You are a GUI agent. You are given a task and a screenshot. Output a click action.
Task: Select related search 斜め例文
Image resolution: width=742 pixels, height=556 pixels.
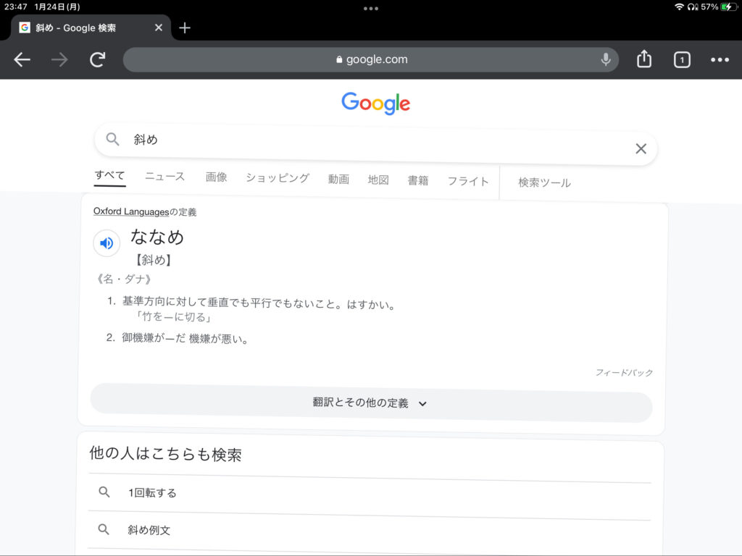[149, 530]
